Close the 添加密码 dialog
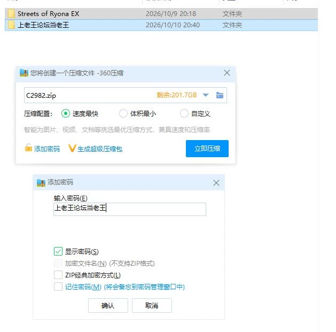Image resolution: width=336 pixels, height=332 pixels. (216, 183)
